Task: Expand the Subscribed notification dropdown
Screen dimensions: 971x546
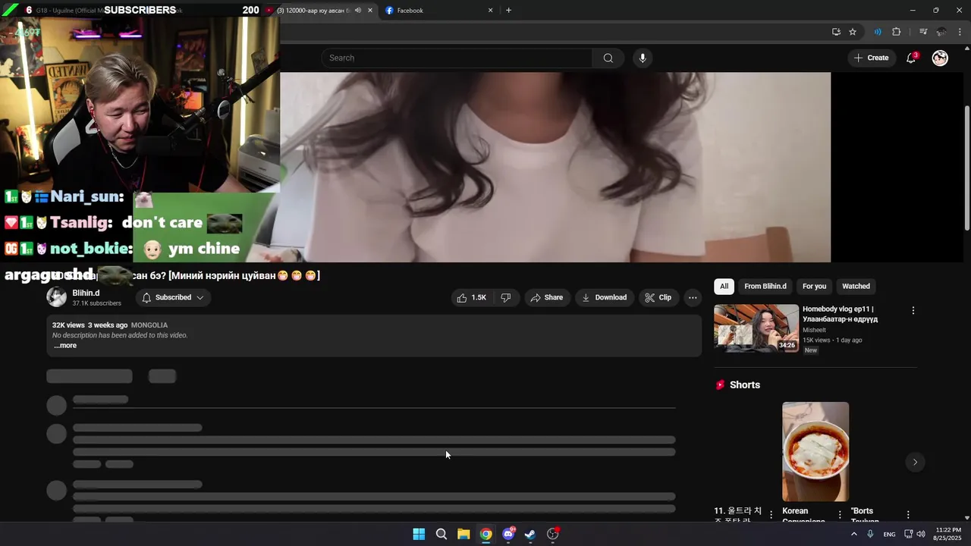Action: [173, 298]
